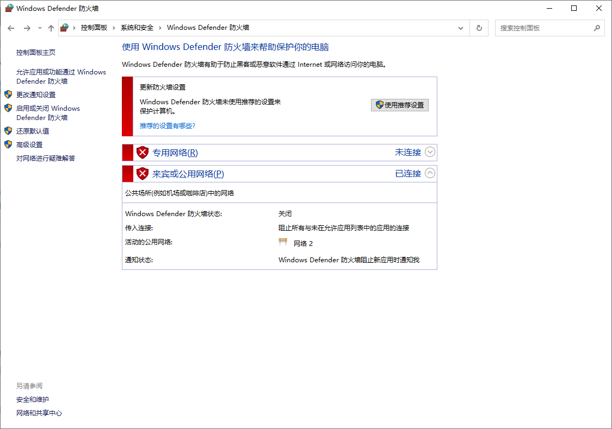Open the 推荐的设置有哪些? link

coord(168,126)
